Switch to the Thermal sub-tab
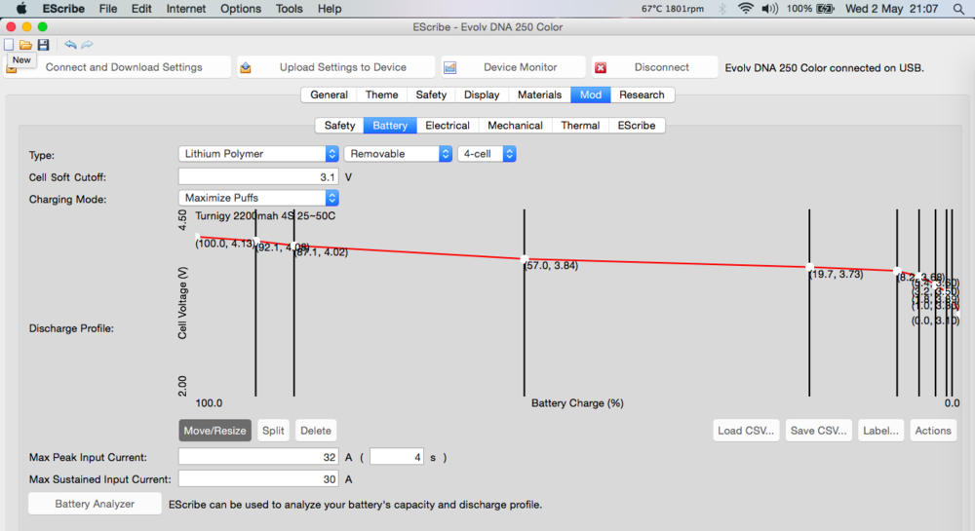The image size is (975, 531). coord(580,126)
